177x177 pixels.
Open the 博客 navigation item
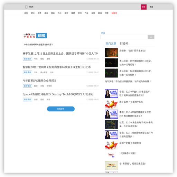tap(106, 13)
